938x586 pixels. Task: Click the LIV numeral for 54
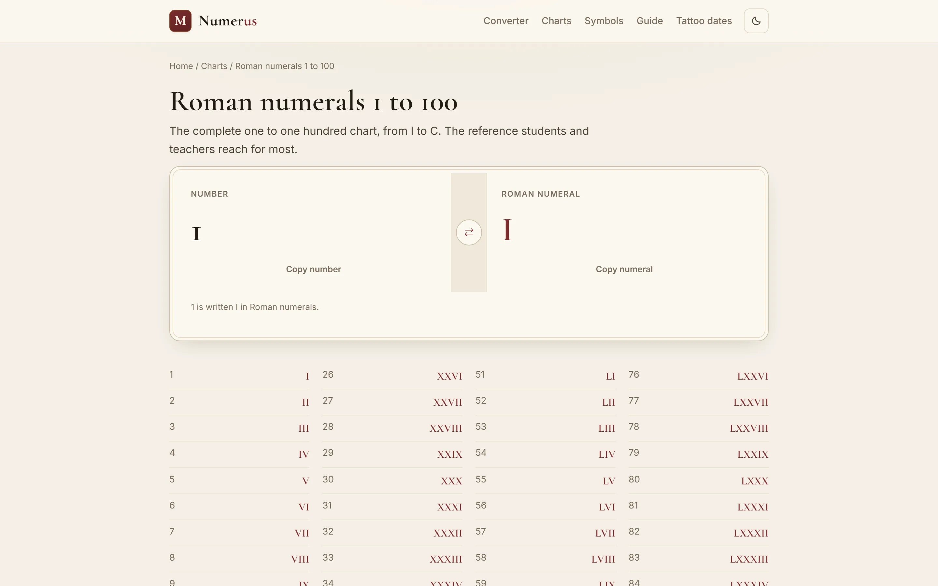[606, 454]
